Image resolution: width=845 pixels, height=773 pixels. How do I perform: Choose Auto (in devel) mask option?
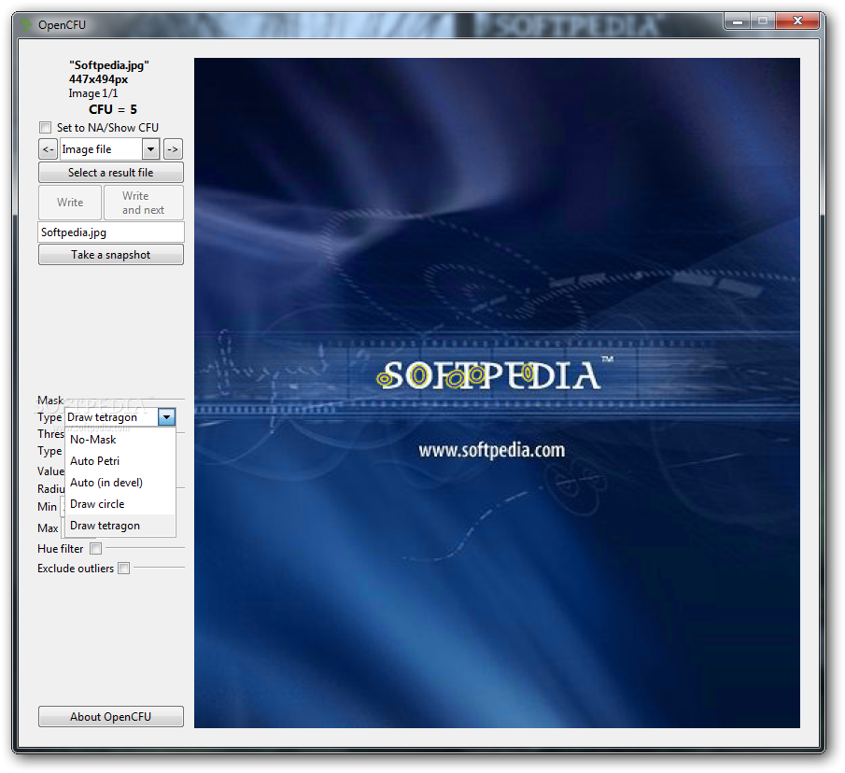120,483
